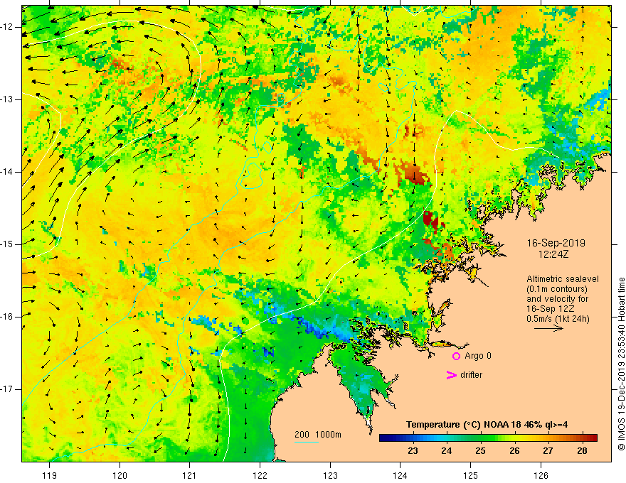Click the '0.5m/s (1kt 24h)' label
The width and height of the screenshot is (626, 483).
pyautogui.click(x=558, y=319)
